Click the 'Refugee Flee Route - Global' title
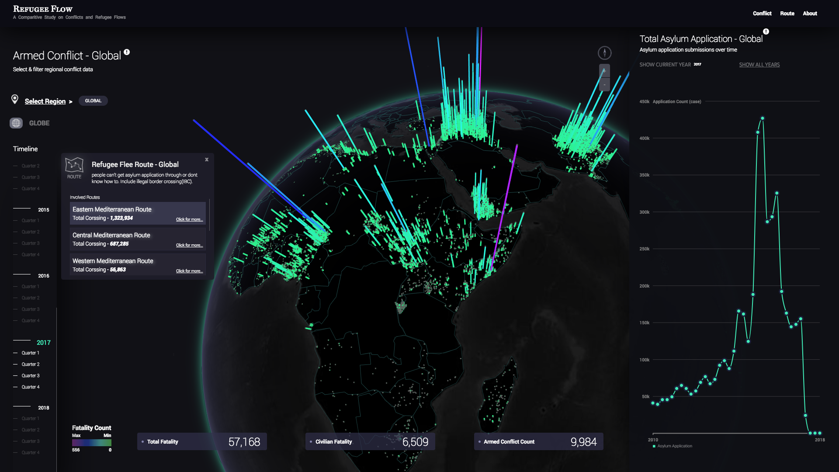This screenshot has height=472, width=839. pos(135,165)
